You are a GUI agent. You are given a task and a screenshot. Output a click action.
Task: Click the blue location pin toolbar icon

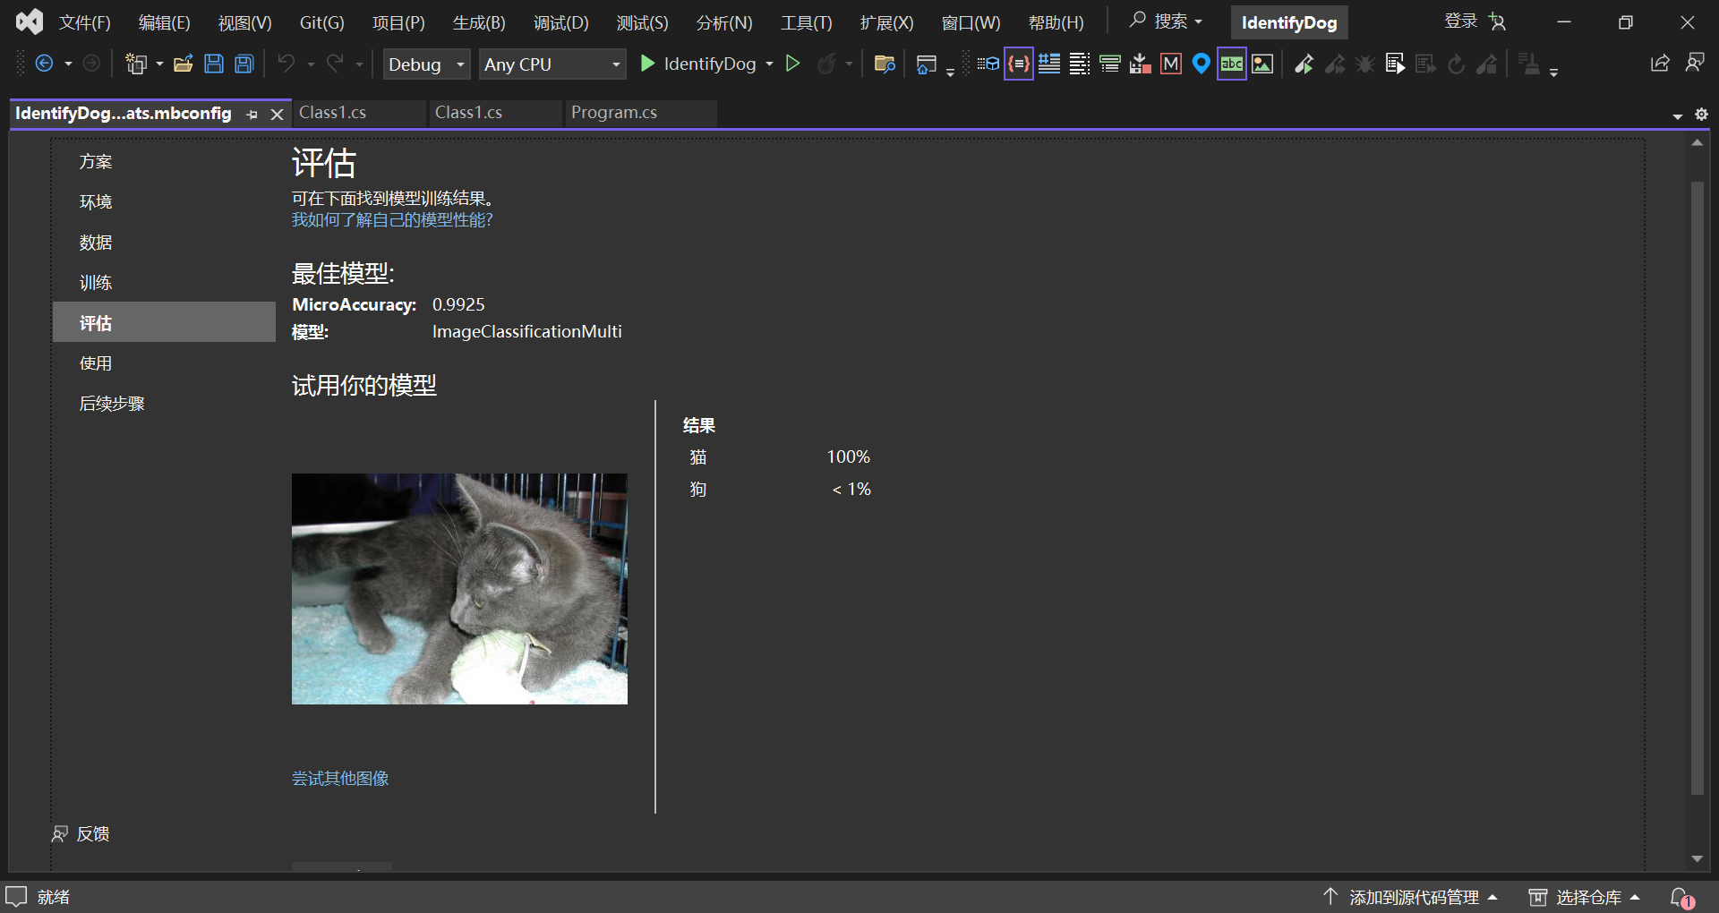[x=1202, y=64]
